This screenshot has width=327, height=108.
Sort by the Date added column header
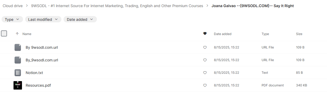pos(222,34)
